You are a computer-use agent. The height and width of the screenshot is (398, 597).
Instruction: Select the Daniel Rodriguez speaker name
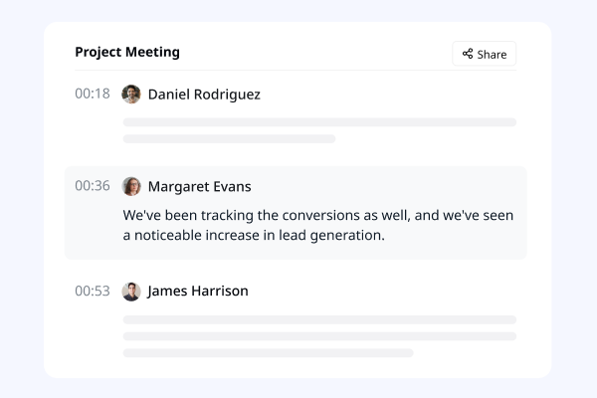(x=204, y=95)
